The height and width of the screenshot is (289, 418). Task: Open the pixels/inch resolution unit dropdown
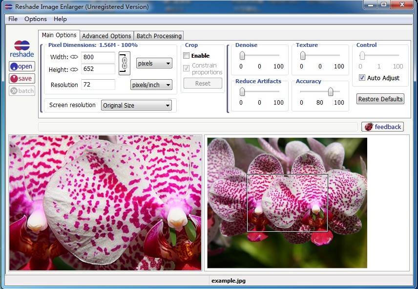pos(151,85)
